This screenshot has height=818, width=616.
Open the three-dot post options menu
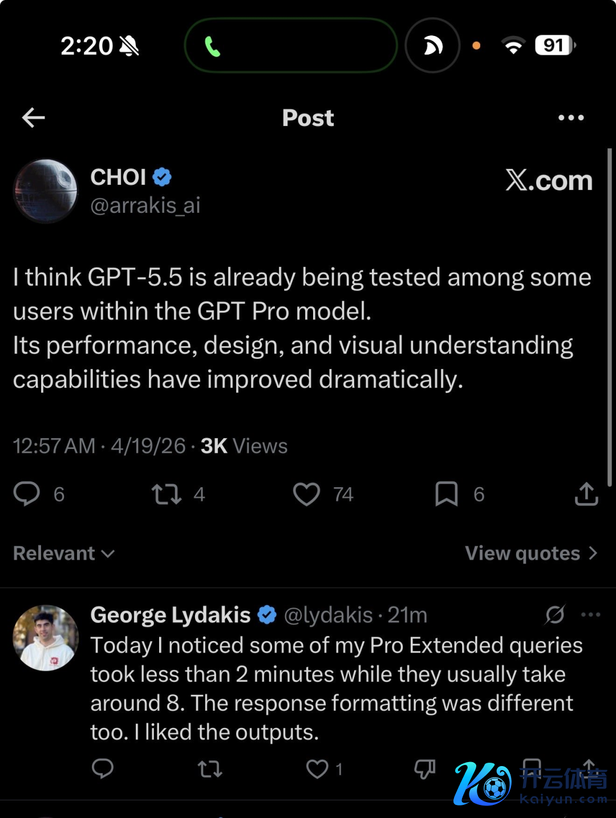pos(571,118)
